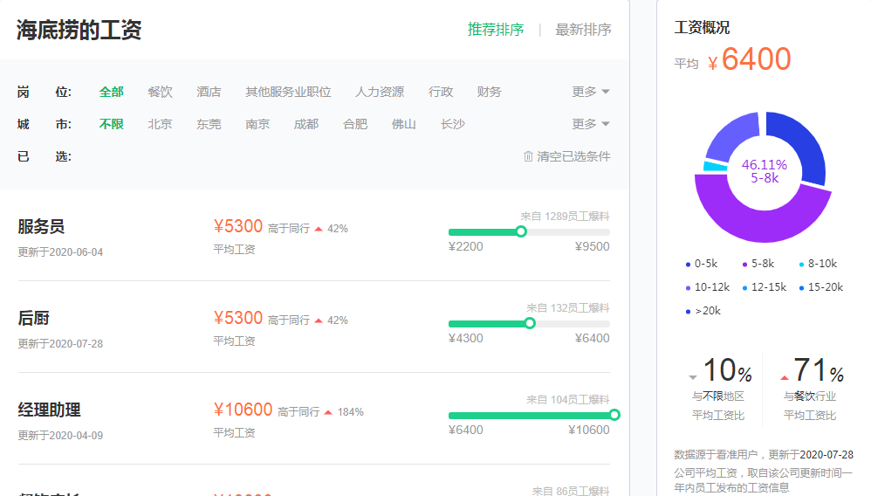The height and width of the screenshot is (496, 871).
Task: Click the >20k legend dot
Action: coord(689,312)
